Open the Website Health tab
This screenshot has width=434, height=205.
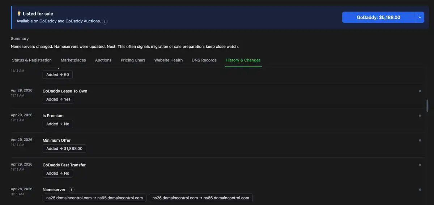(169, 60)
